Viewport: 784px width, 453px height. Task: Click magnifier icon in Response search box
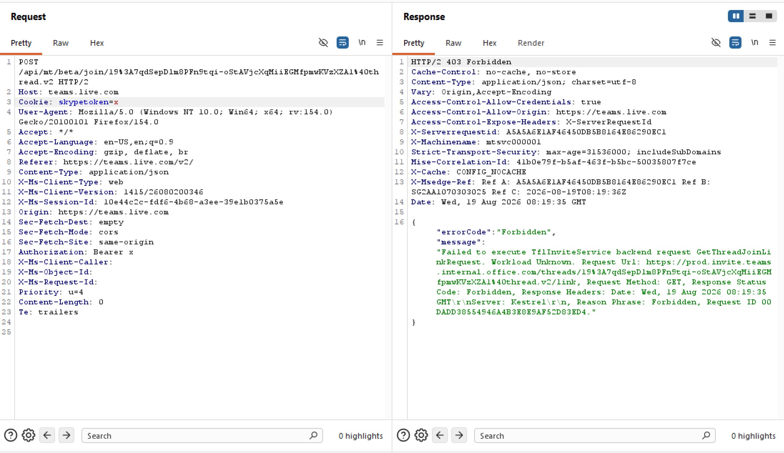pyautogui.click(x=706, y=435)
